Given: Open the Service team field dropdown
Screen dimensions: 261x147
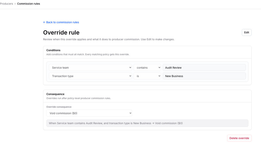Looking at the screenshot, I should click(x=90, y=68).
